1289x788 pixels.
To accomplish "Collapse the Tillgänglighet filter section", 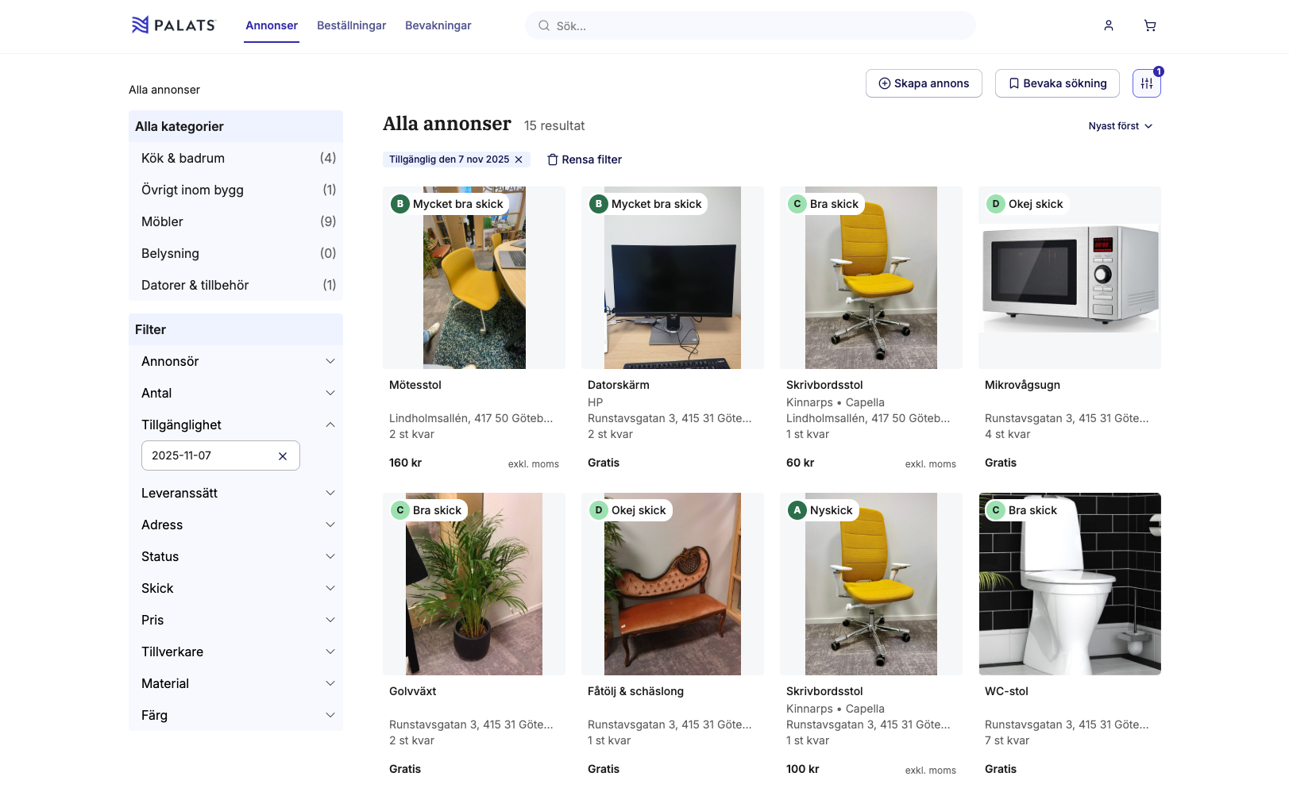I will point(330,425).
